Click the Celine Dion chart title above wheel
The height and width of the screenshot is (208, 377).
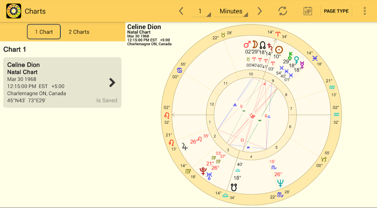[x=144, y=27]
